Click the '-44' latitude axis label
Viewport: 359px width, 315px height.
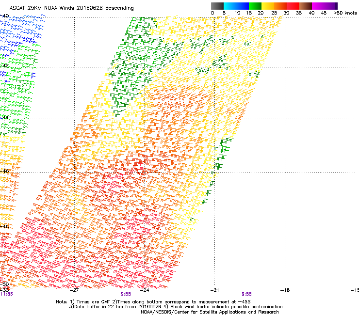click(x=4, y=118)
